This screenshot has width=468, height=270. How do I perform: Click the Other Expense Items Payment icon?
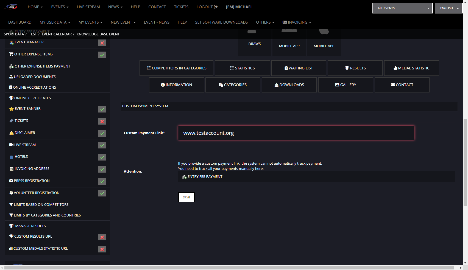11,66
